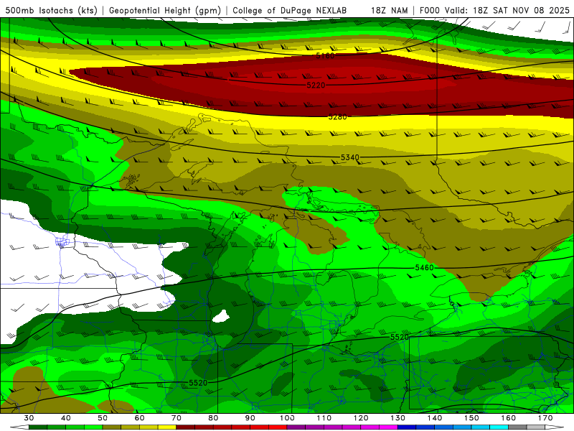Click the 140 knot legend label
Image resolution: width=574 pixels, height=431 pixels.
(x=435, y=418)
